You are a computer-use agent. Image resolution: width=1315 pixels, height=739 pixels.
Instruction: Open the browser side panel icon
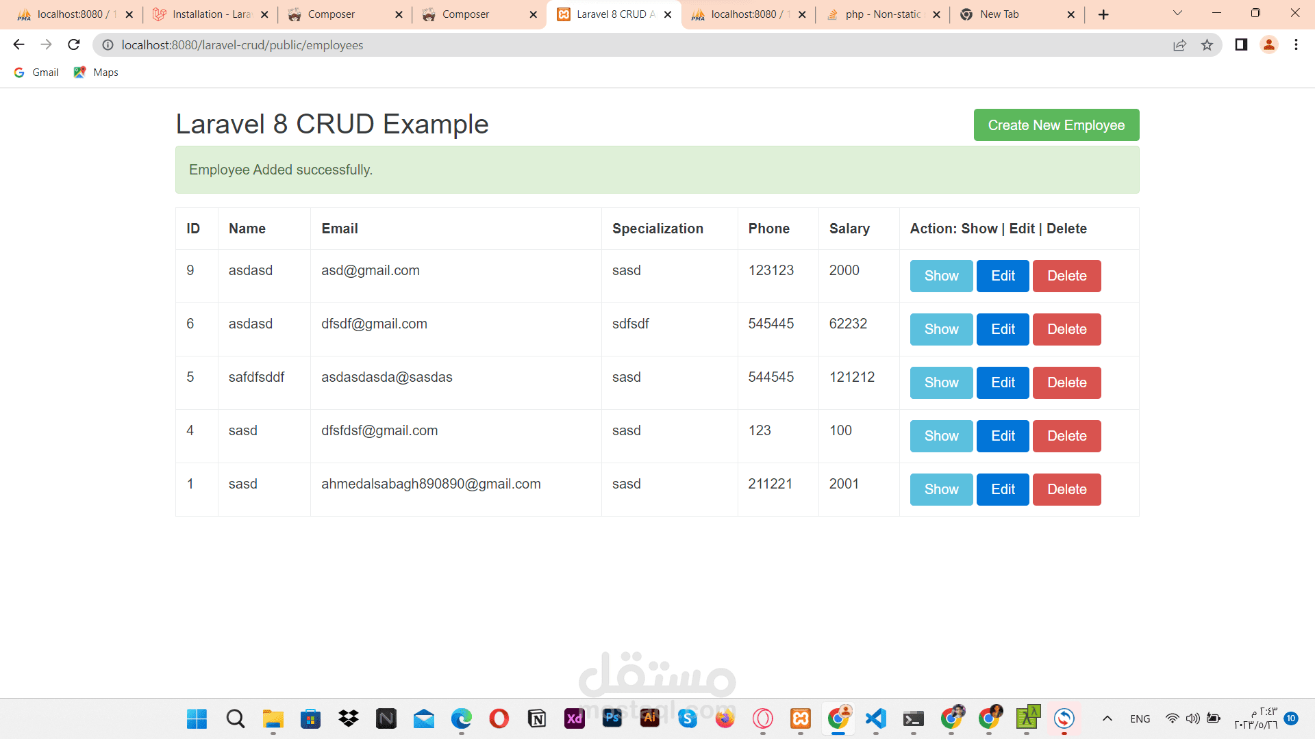tap(1241, 45)
